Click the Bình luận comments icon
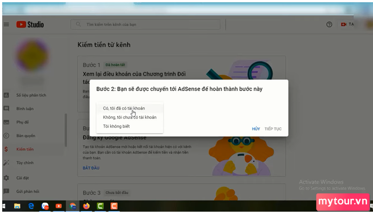373x215 pixels. coord(6,109)
